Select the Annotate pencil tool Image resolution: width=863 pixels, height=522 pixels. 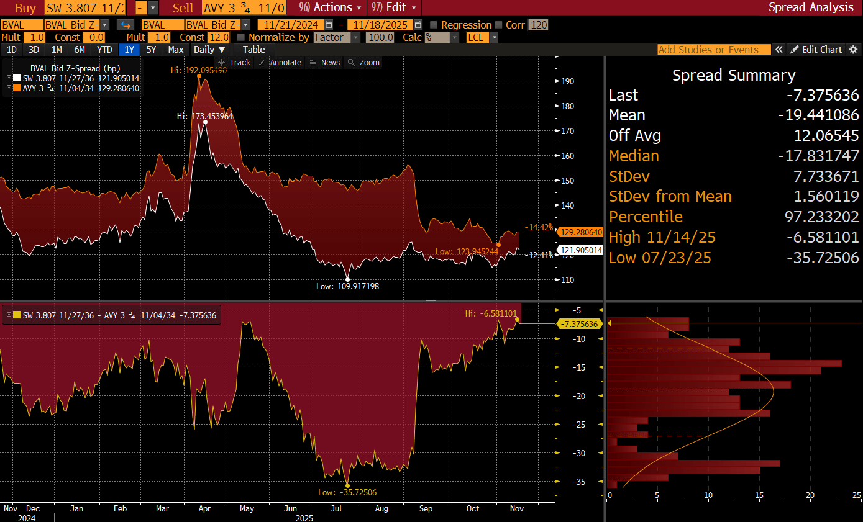pos(280,63)
